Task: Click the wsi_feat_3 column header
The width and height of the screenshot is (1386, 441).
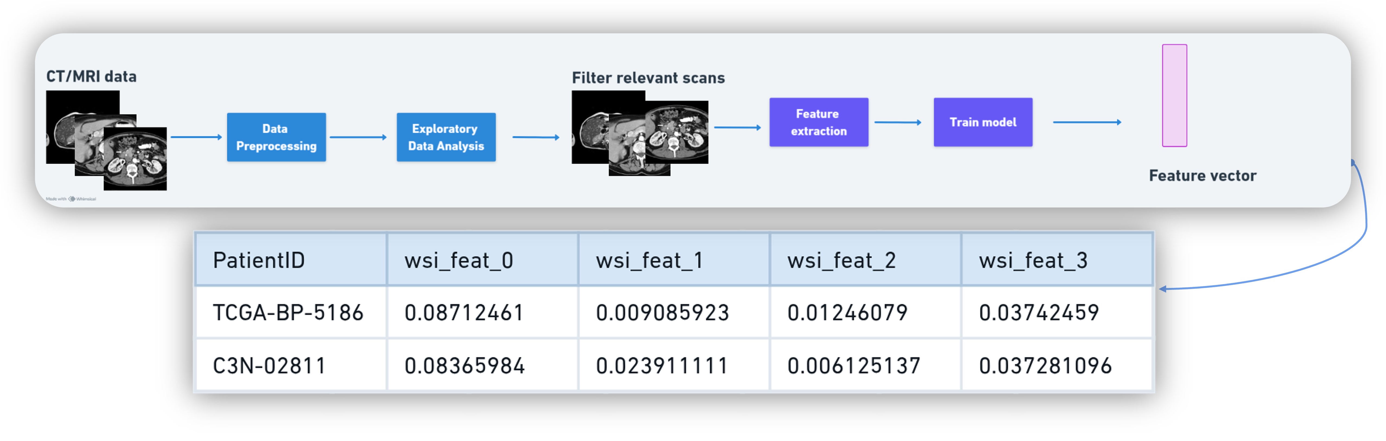Action: click(x=1057, y=260)
